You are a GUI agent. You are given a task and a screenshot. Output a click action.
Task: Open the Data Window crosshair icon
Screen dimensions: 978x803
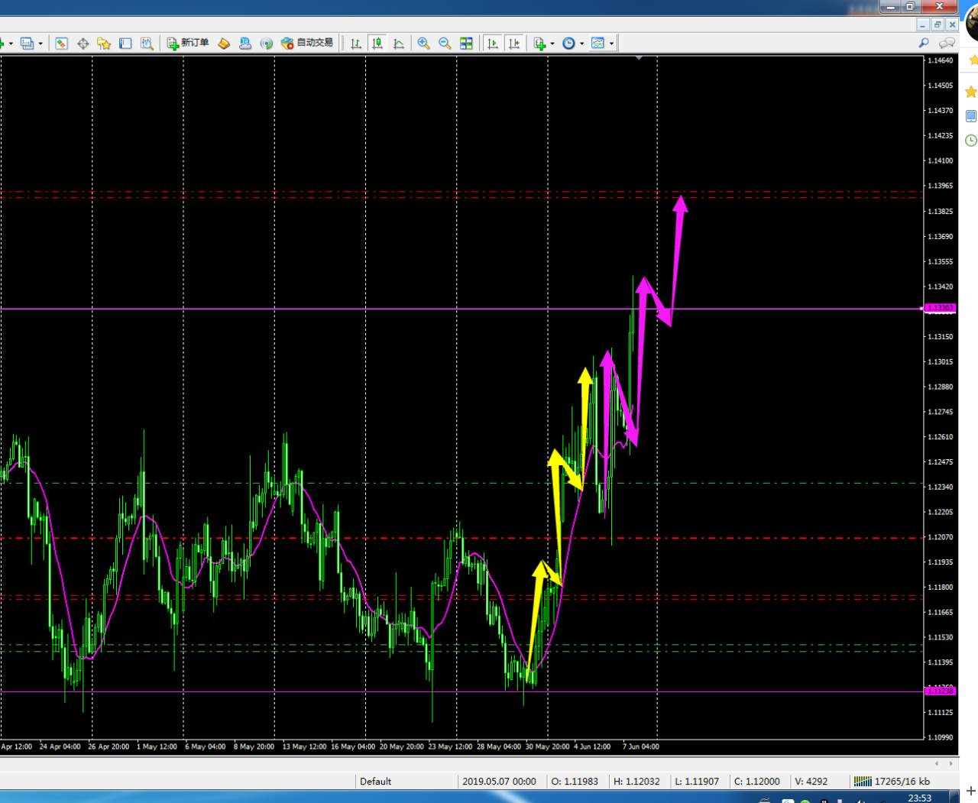(83, 44)
